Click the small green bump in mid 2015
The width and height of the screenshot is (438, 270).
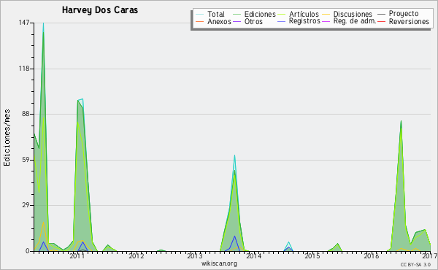338,244
